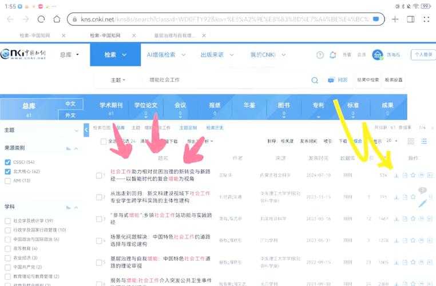Viewport: 436px width, 286px height.
Task: Check the AMI source filter
Action: [x=8, y=181]
